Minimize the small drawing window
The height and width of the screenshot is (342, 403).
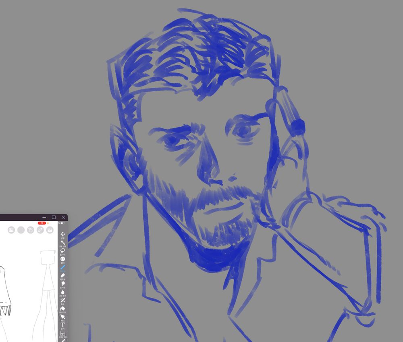[44, 217]
